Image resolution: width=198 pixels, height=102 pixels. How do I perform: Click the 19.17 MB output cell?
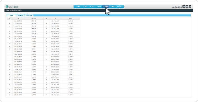tap(34, 23)
